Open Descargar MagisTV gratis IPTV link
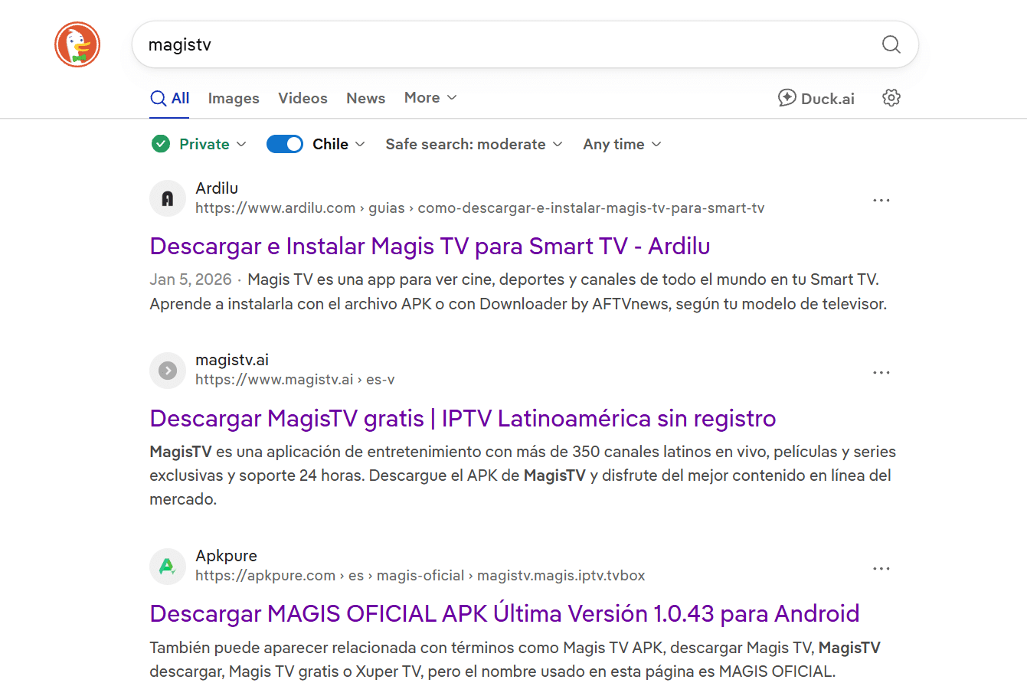1027x696 pixels. (463, 418)
